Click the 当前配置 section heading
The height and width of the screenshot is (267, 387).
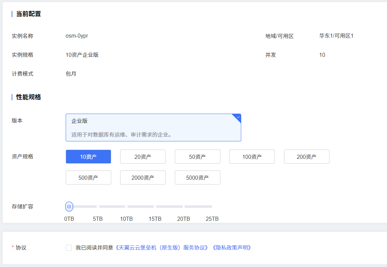(x=28, y=14)
